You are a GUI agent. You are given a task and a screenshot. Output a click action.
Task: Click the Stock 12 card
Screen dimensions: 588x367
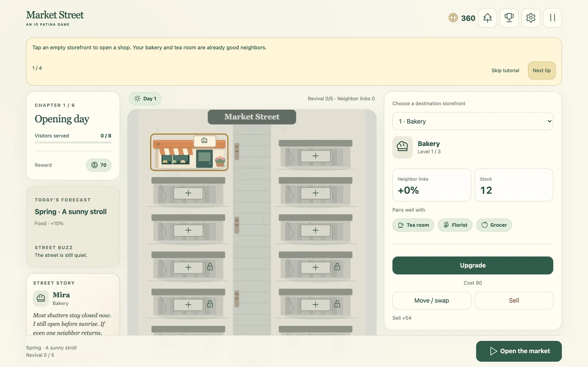(x=514, y=185)
